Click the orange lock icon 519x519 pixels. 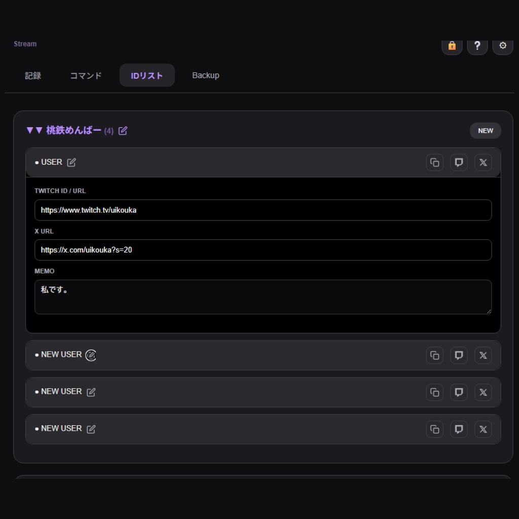click(x=452, y=46)
